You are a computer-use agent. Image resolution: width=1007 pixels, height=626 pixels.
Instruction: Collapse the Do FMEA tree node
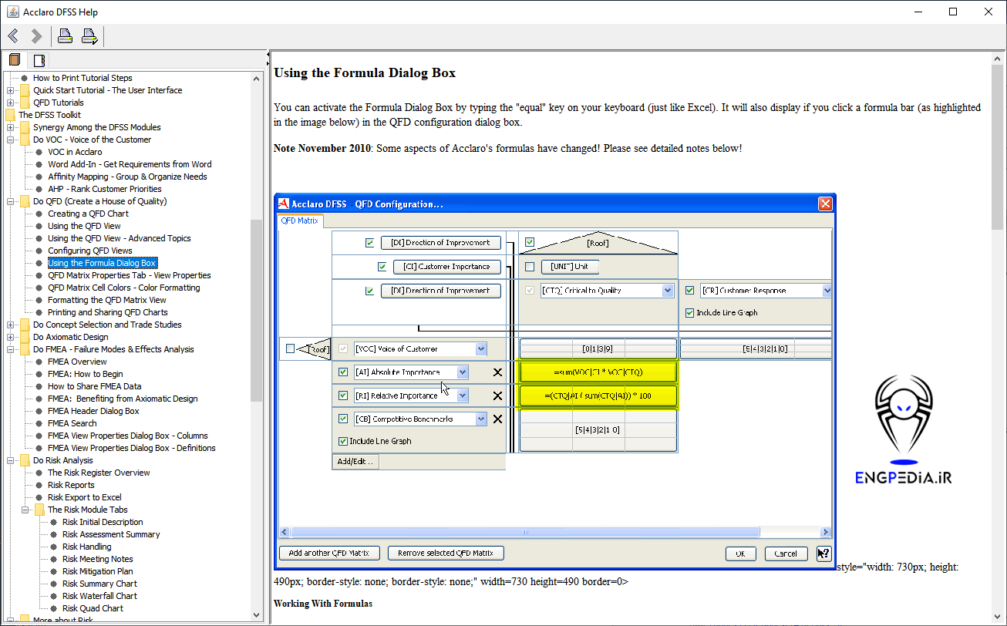click(x=10, y=349)
